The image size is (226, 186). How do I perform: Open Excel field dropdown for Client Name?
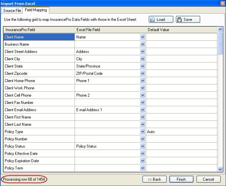click(x=142, y=37)
